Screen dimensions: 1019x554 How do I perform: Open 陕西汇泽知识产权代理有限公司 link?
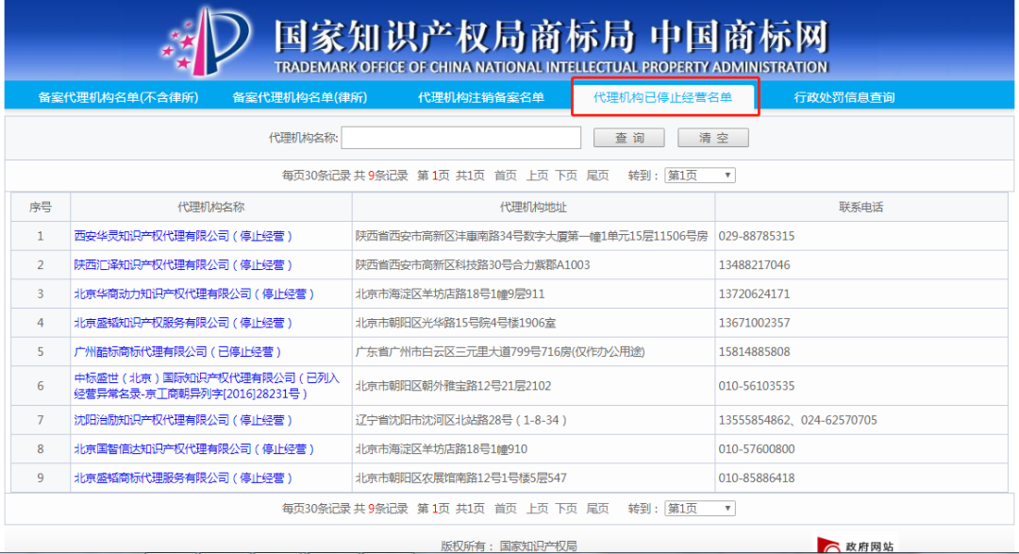pos(183,265)
